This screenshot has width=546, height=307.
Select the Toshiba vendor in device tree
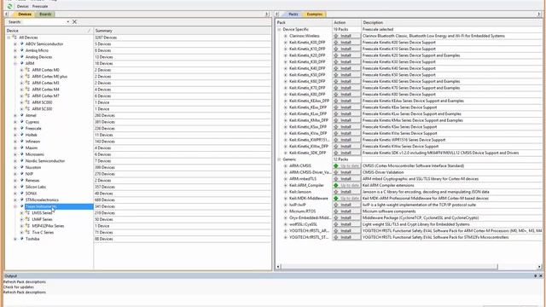click(x=32, y=239)
